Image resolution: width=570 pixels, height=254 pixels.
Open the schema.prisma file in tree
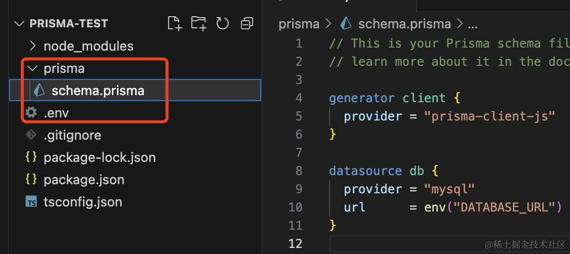coord(98,91)
